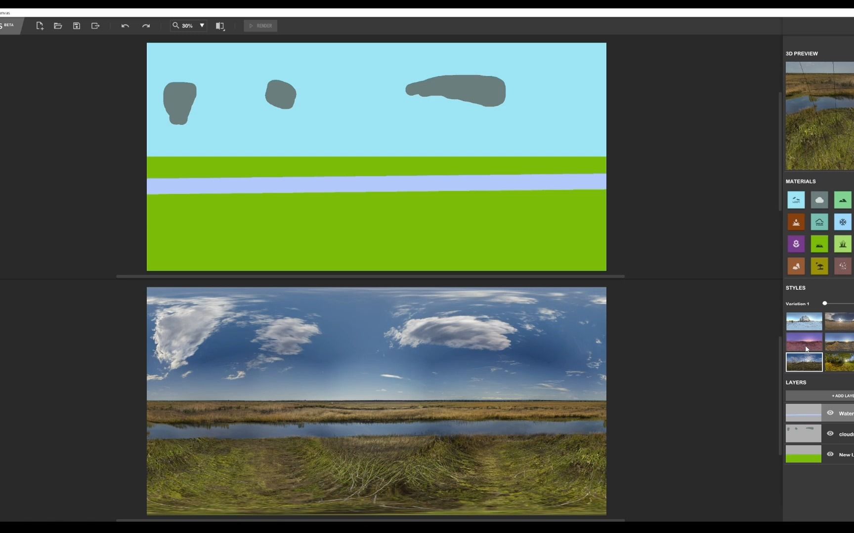Viewport: 854px width, 533px height.
Task: Click the Undo icon in the toolbar
Action: point(125,26)
